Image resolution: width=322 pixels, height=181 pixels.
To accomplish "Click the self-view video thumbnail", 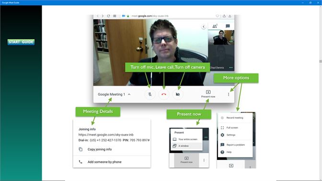I will 221,37.
